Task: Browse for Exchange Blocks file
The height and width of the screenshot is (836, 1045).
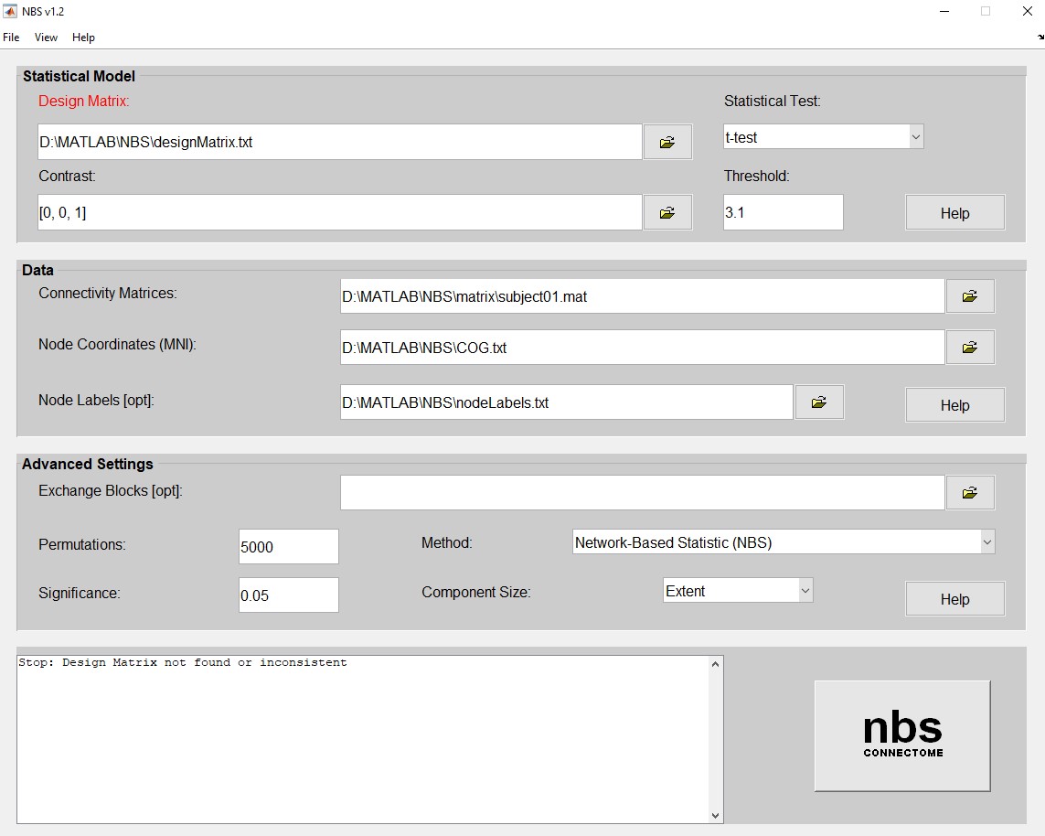Action: click(x=970, y=493)
